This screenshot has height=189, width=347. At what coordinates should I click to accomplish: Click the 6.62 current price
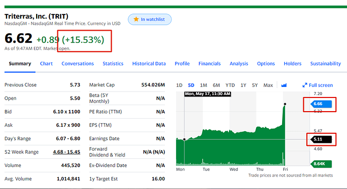19,38
